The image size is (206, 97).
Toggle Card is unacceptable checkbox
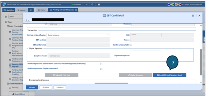coord(131,45)
